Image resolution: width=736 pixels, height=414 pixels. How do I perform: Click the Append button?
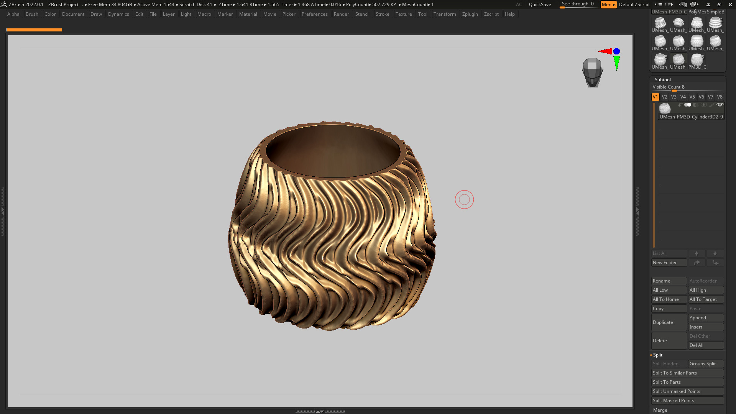[706, 318]
